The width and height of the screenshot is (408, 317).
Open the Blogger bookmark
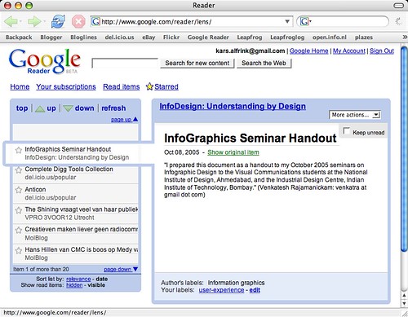51,37
